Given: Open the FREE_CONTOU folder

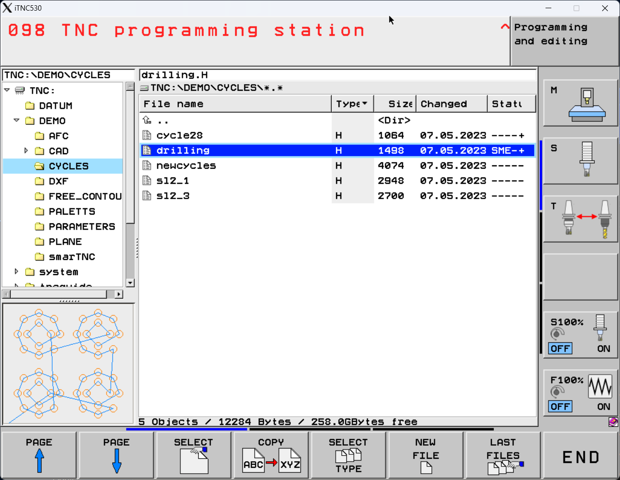Looking at the screenshot, I should coord(78,196).
